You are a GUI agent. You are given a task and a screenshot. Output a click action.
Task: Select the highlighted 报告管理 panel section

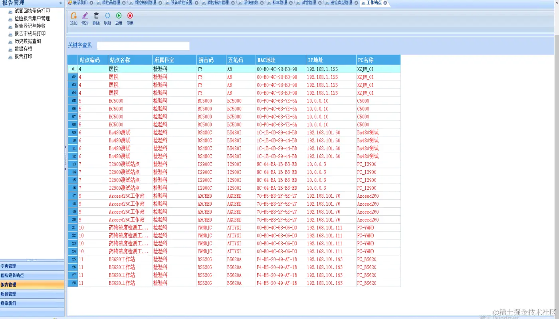point(32,285)
